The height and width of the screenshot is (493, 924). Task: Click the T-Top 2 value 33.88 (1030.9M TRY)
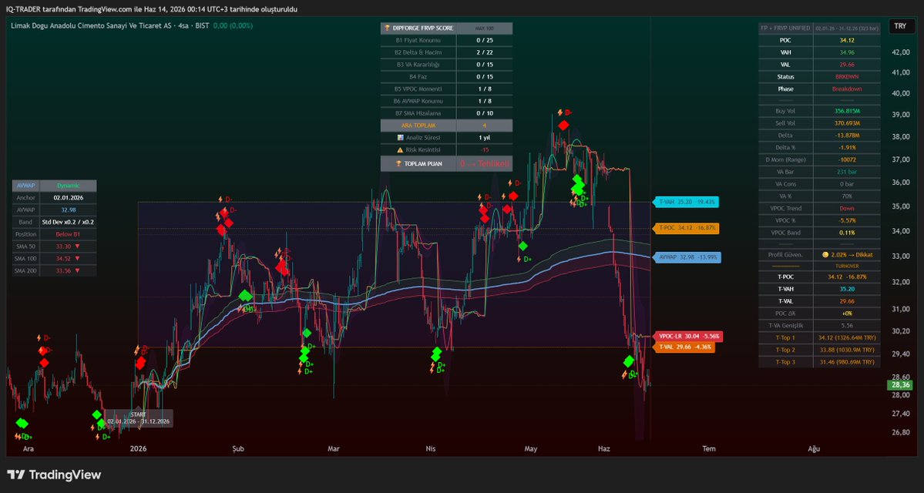[x=846, y=350]
